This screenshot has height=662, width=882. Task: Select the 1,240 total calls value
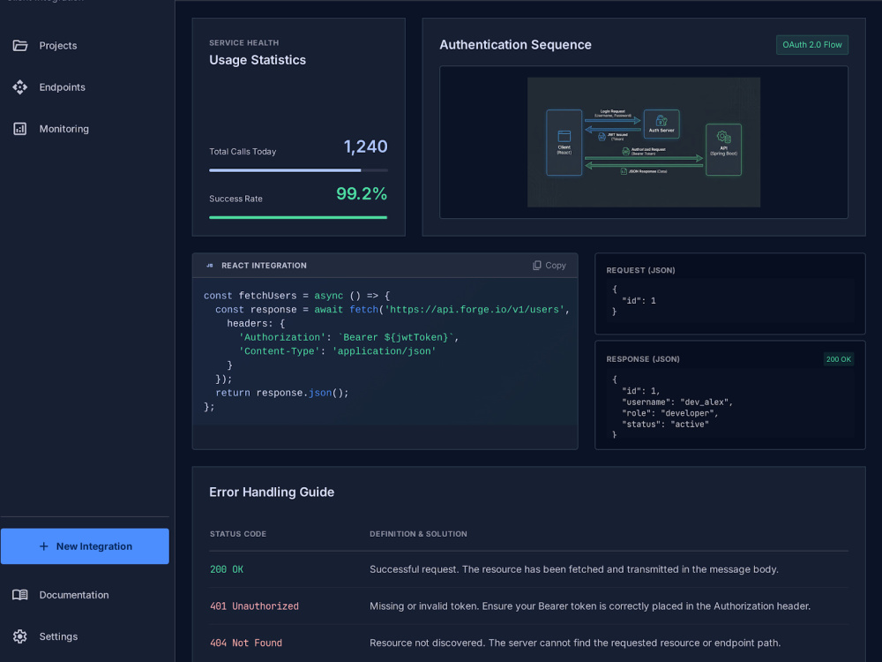click(366, 147)
